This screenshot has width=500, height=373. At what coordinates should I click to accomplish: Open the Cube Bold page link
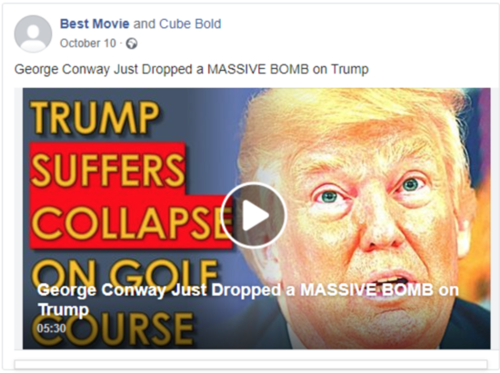(190, 24)
